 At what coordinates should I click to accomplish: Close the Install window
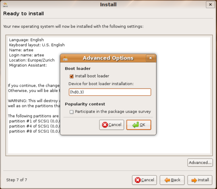point(210,4)
